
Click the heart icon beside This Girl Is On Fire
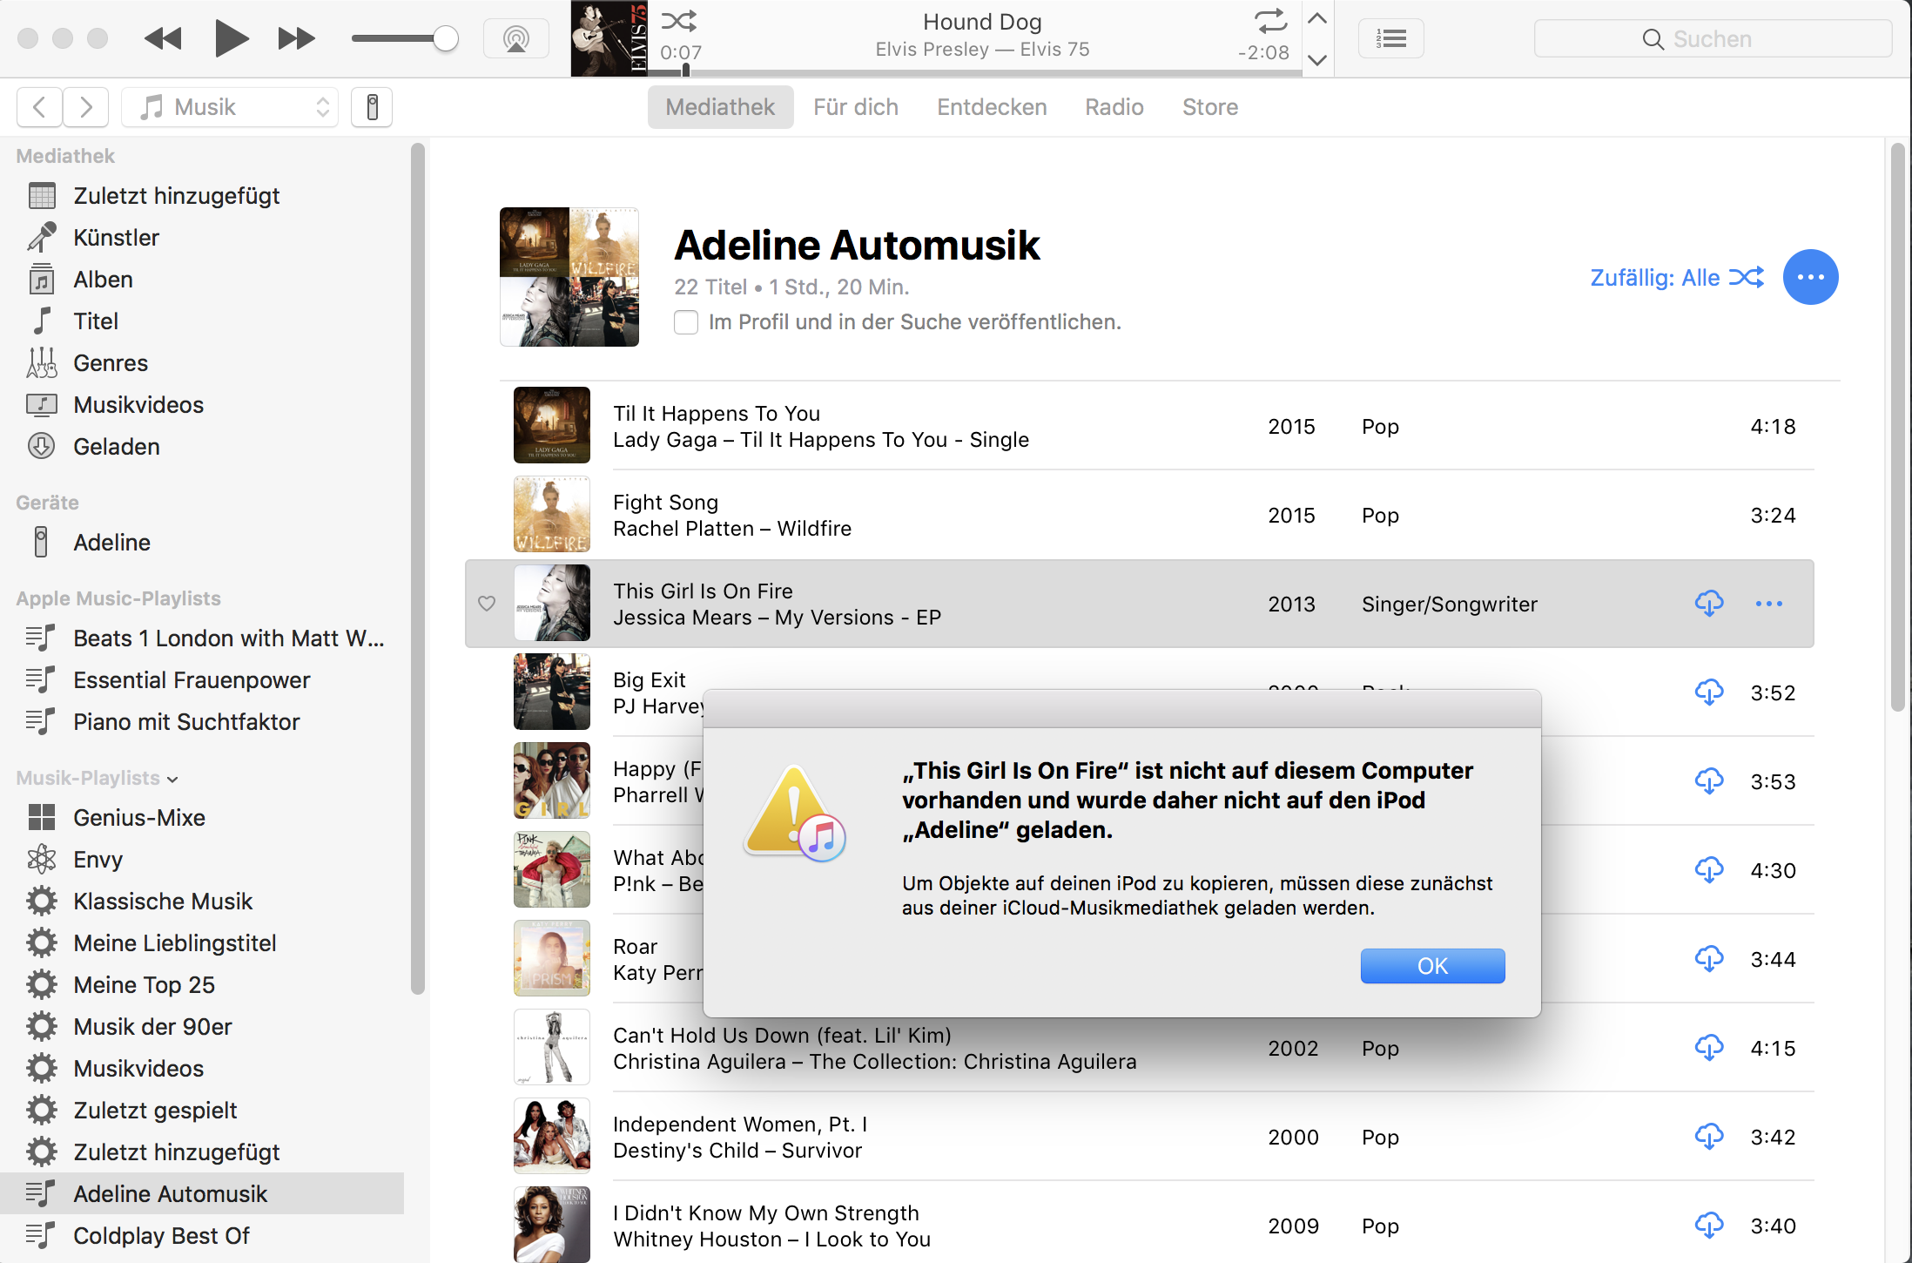(x=487, y=603)
